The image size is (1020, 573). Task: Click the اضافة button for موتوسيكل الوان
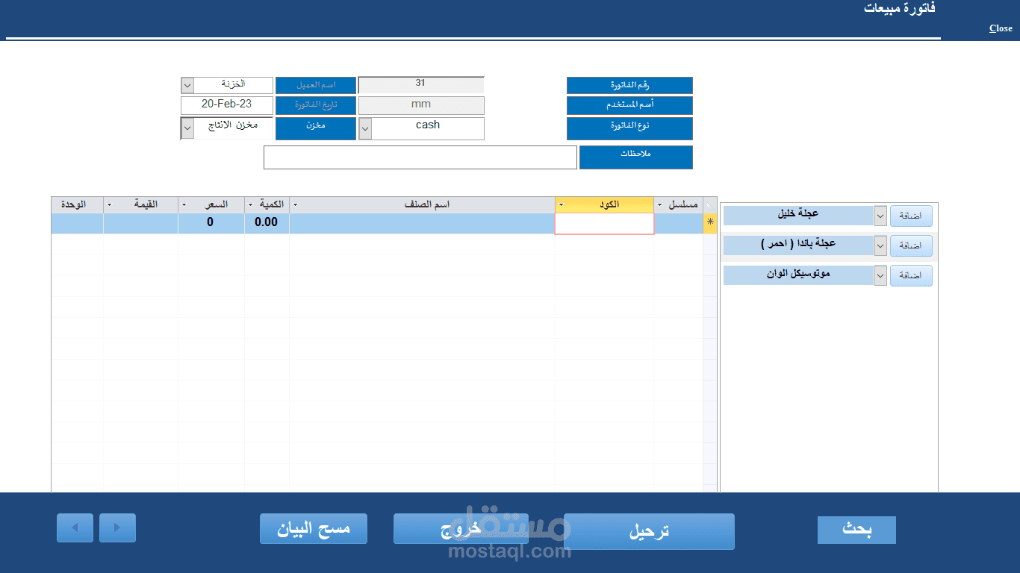click(911, 275)
